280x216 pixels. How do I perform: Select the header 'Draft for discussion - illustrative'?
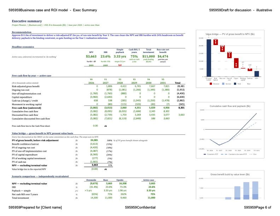pos(240,10)
